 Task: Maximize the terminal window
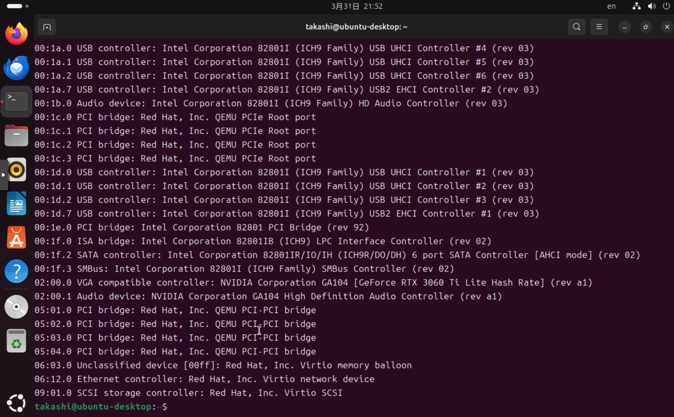click(x=645, y=27)
